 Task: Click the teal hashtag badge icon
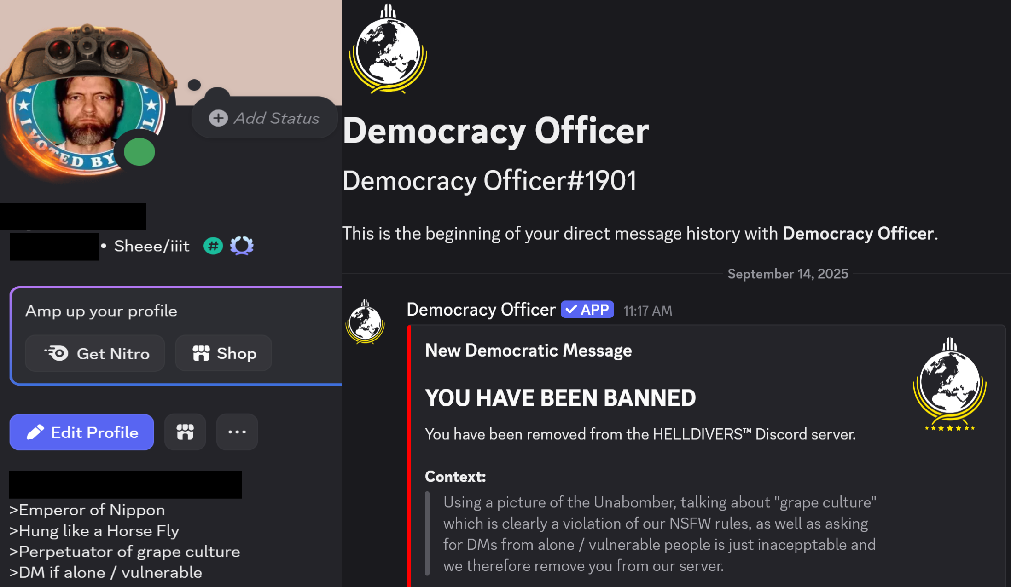click(213, 246)
